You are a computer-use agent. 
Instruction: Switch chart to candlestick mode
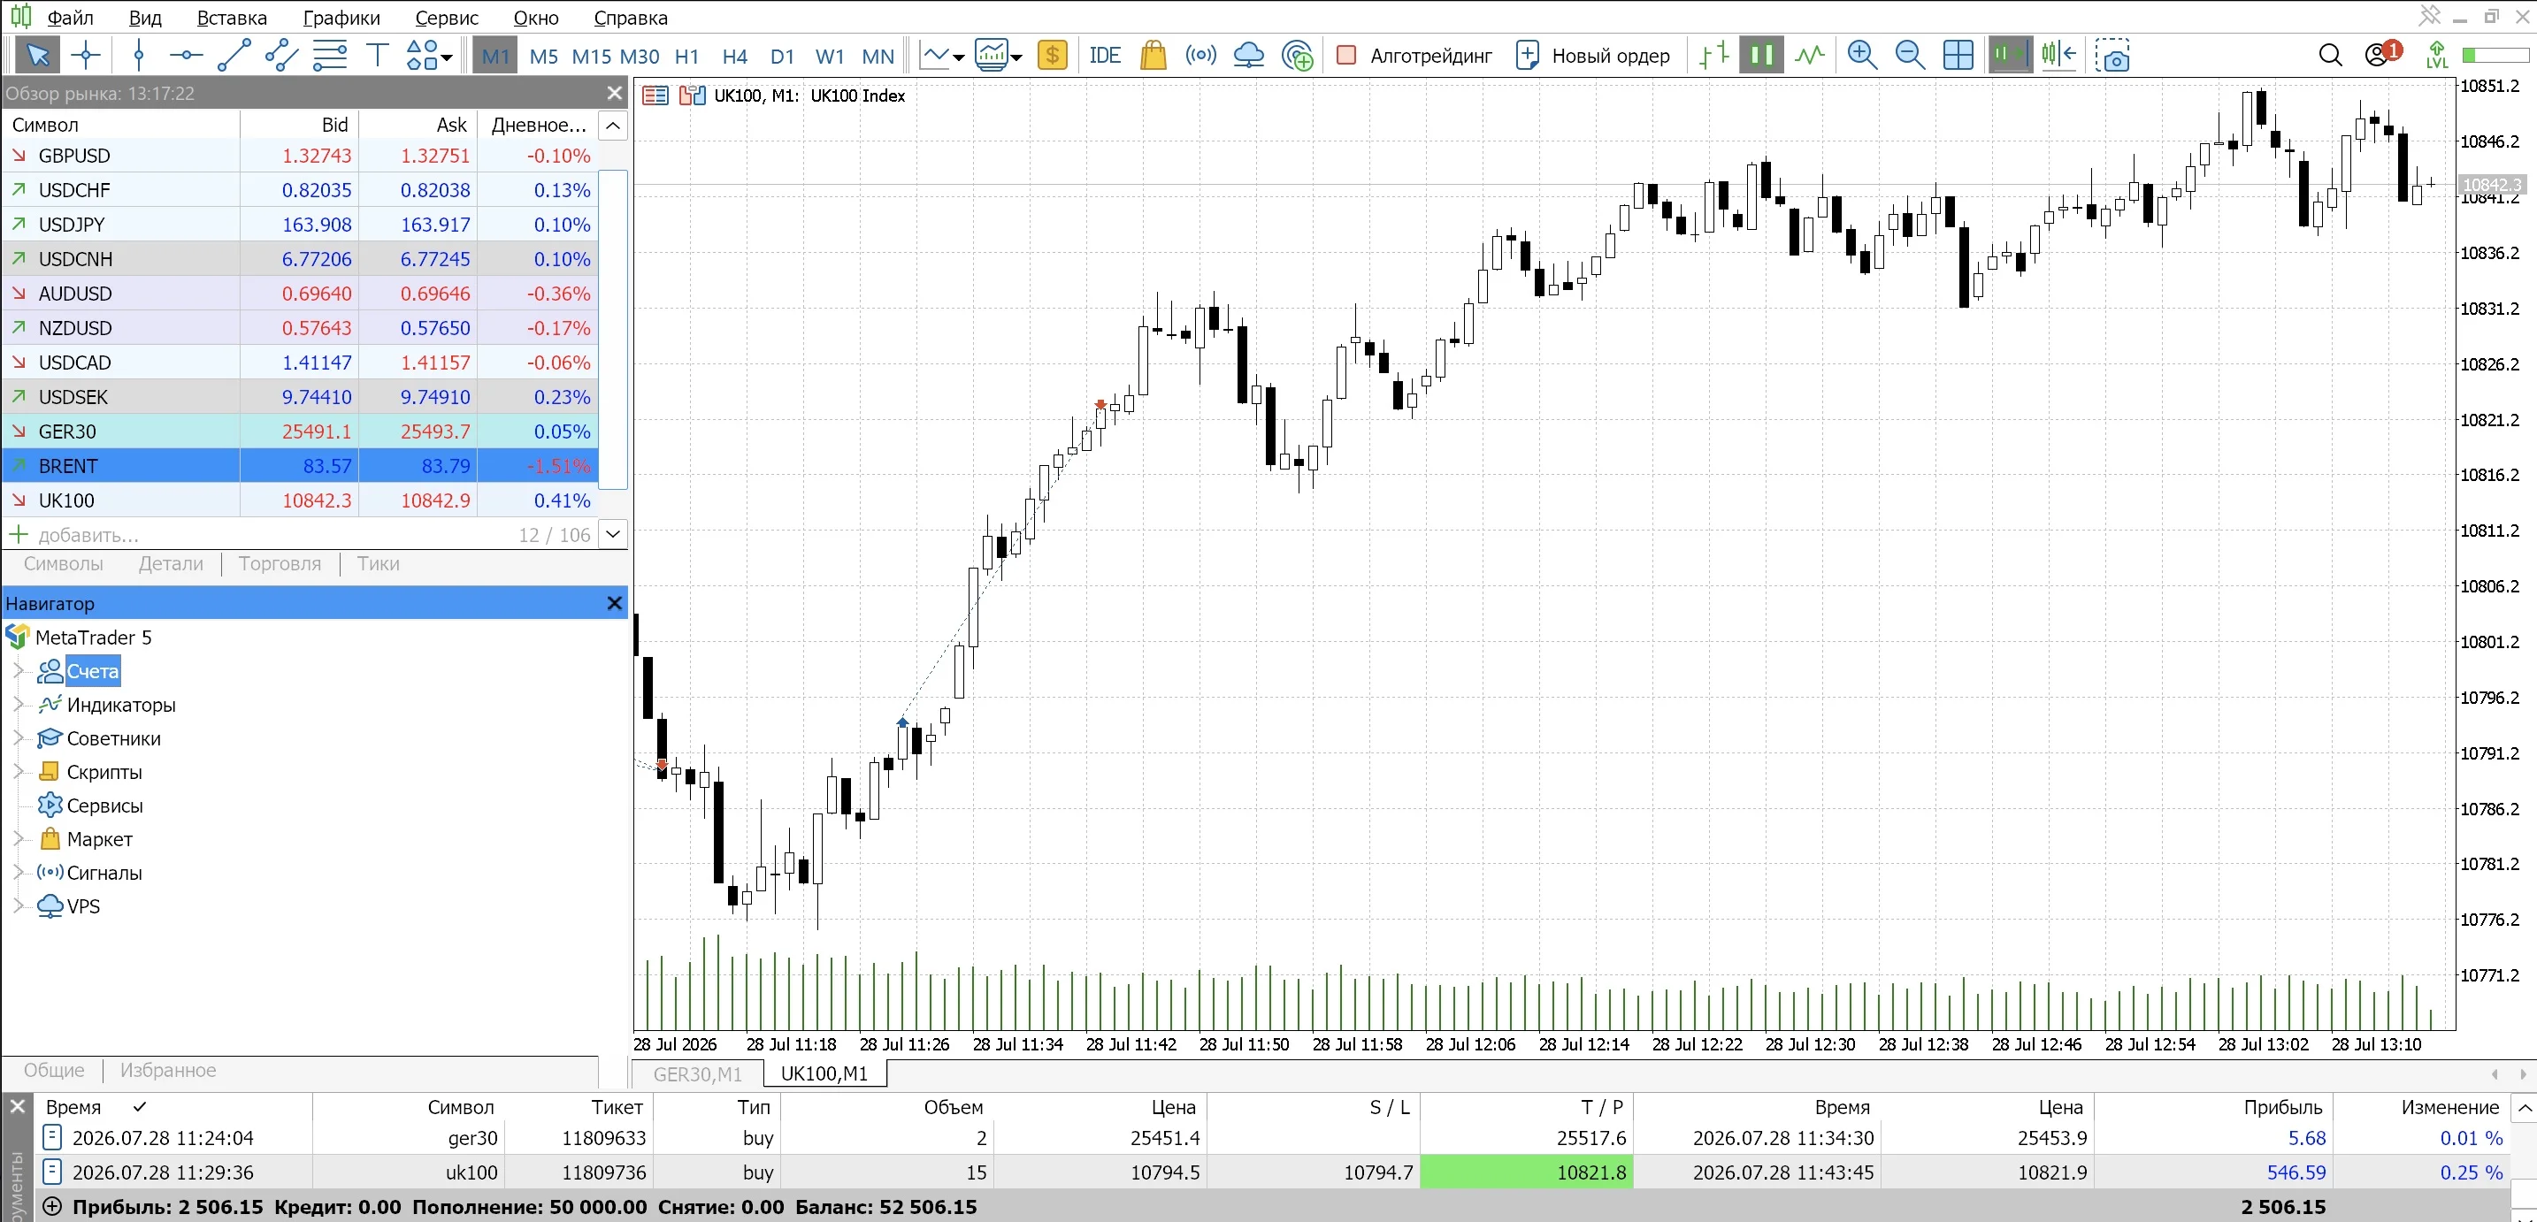[1762, 55]
